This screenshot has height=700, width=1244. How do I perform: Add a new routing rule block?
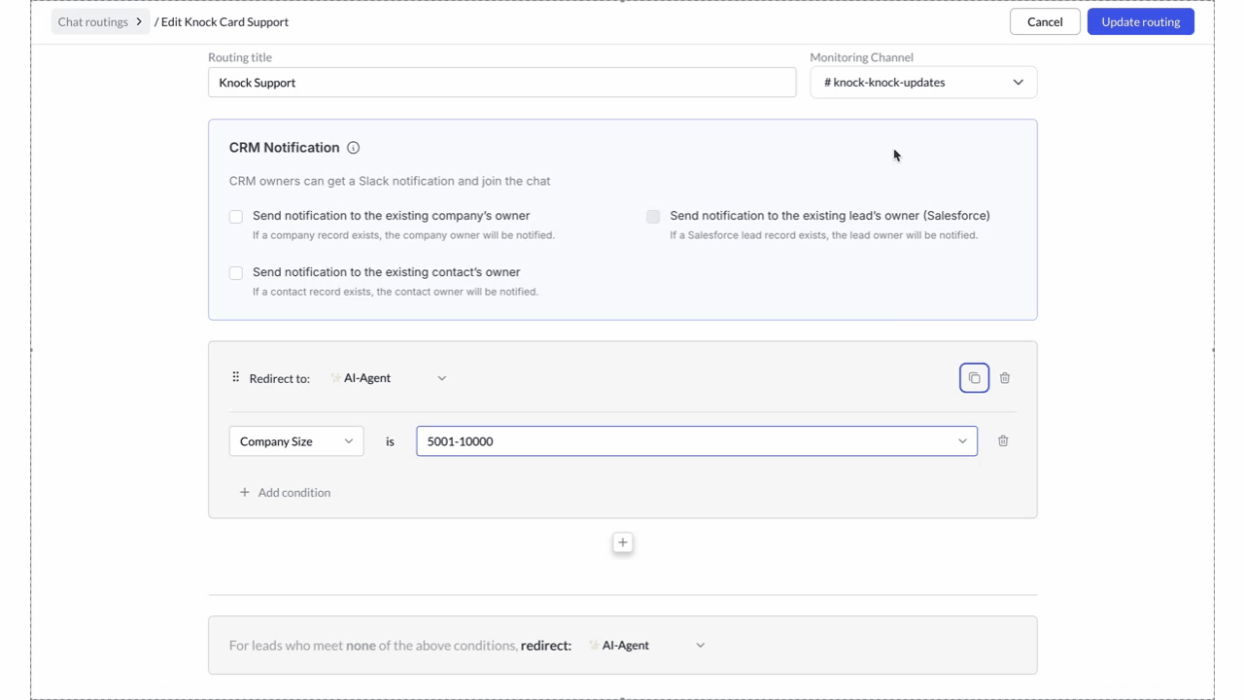click(x=623, y=542)
